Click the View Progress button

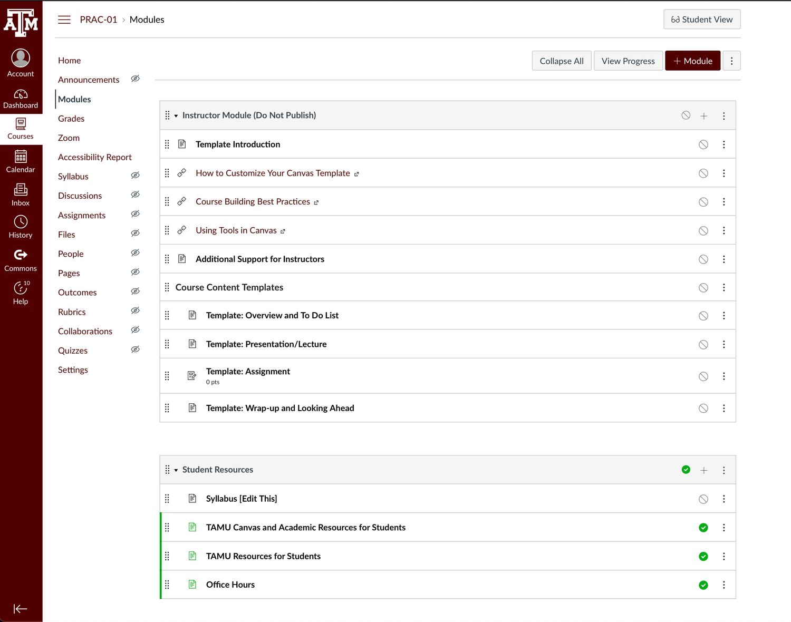pyautogui.click(x=628, y=61)
